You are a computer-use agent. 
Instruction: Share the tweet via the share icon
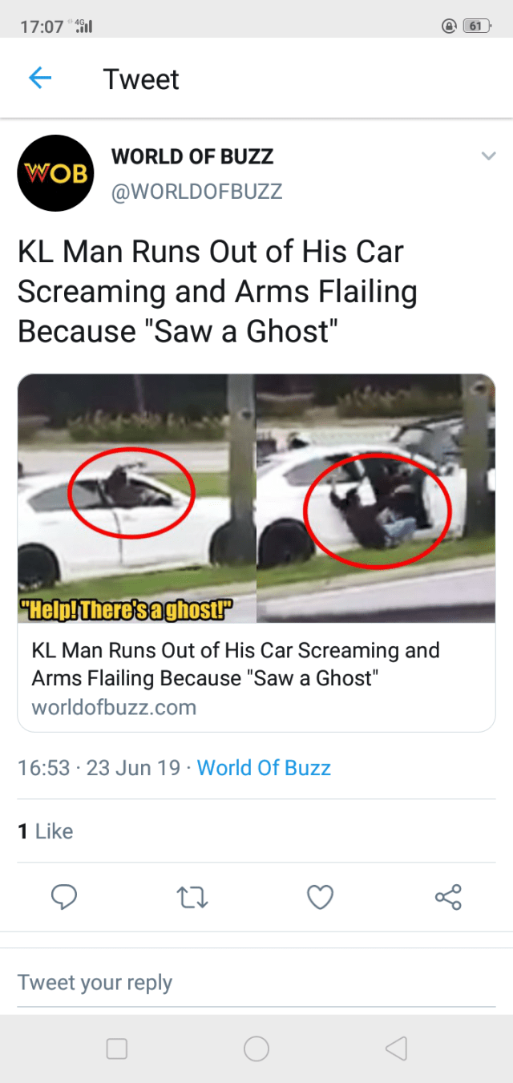pyautogui.click(x=448, y=897)
